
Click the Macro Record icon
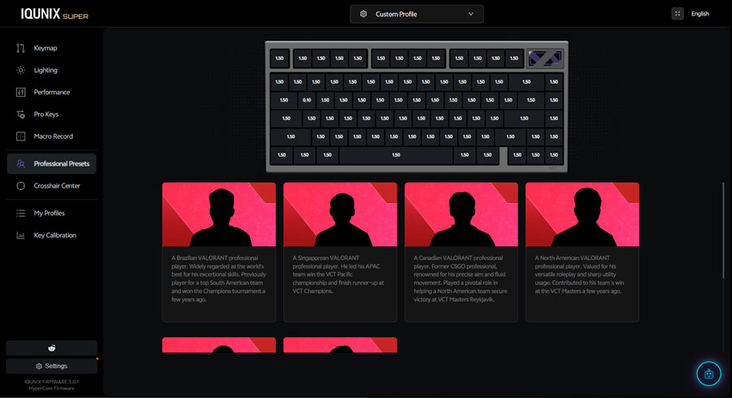[x=20, y=136]
